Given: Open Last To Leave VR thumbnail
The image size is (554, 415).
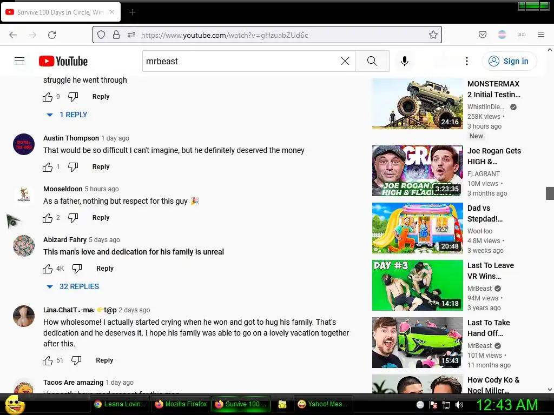Looking at the screenshot, I should pos(417,285).
